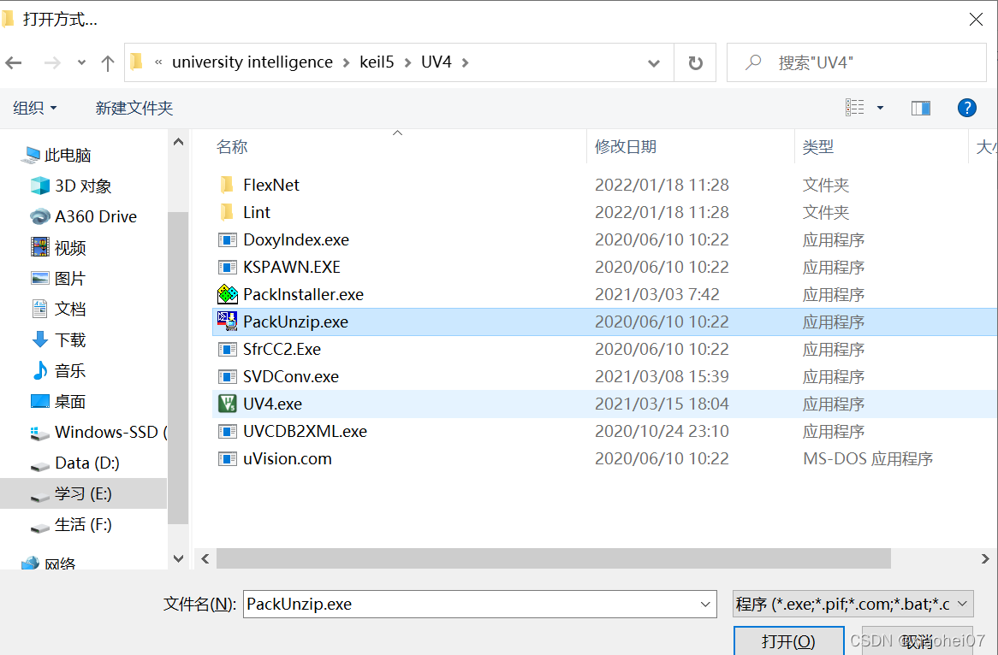Select the KSPAWN.EXE file icon

coord(227,267)
